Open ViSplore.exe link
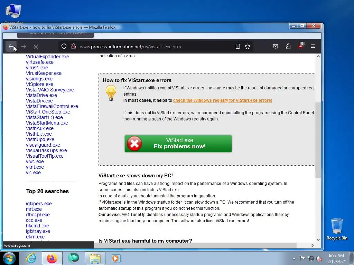Viewport: 354px width, 265px height. point(39,84)
